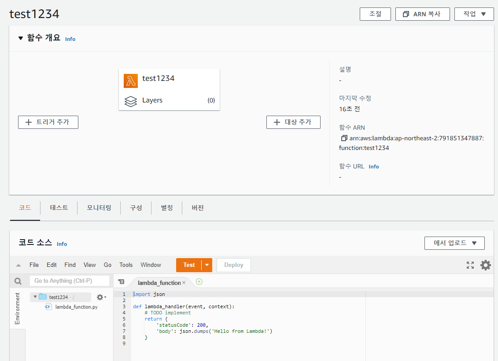Viewport: 498px width, 361px height.
Task: Click the 트리거 추가 button
Action: (x=48, y=122)
